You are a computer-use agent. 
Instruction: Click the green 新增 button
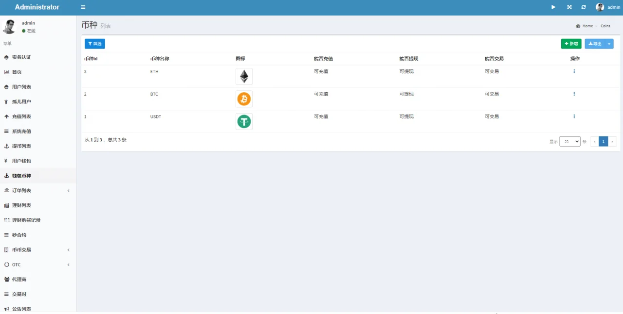[x=571, y=44]
